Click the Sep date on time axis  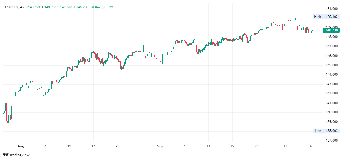tap(160, 146)
